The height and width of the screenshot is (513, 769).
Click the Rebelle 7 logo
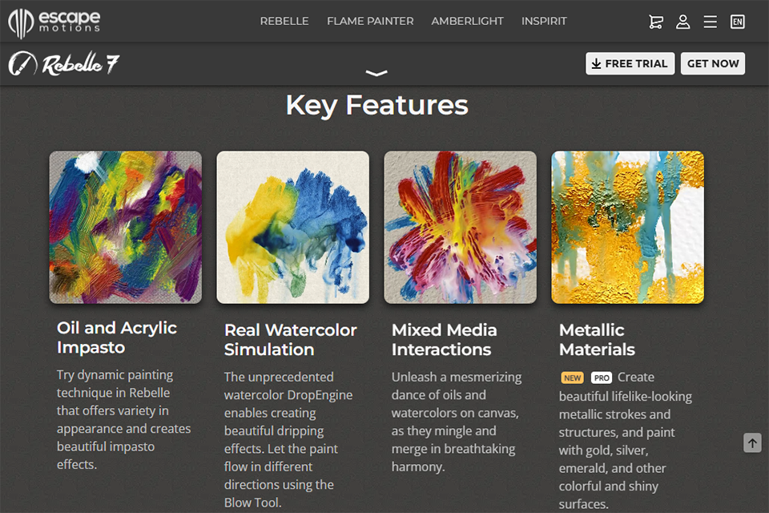point(64,63)
